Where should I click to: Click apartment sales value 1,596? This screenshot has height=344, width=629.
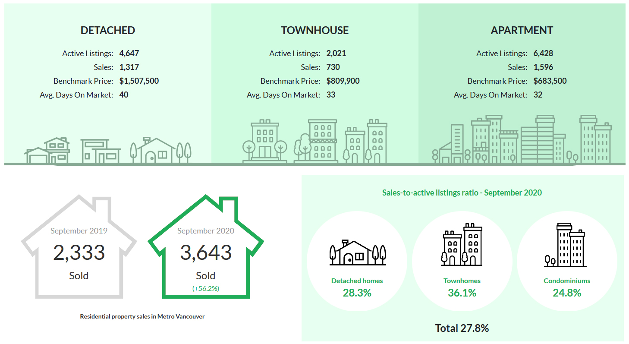(543, 67)
